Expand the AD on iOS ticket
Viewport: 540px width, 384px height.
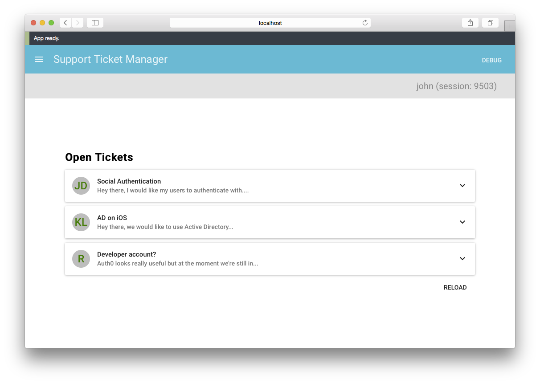[x=462, y=222]
